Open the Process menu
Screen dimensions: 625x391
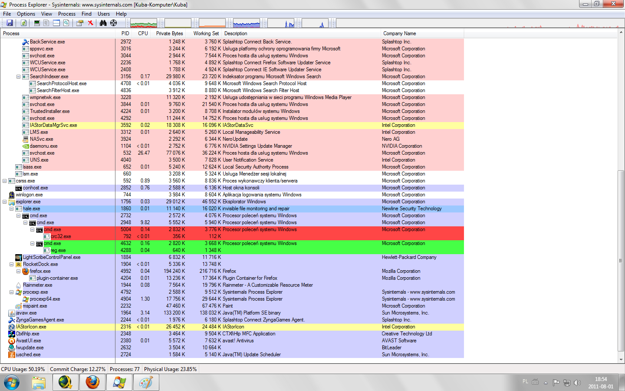(x=67, y=14)
